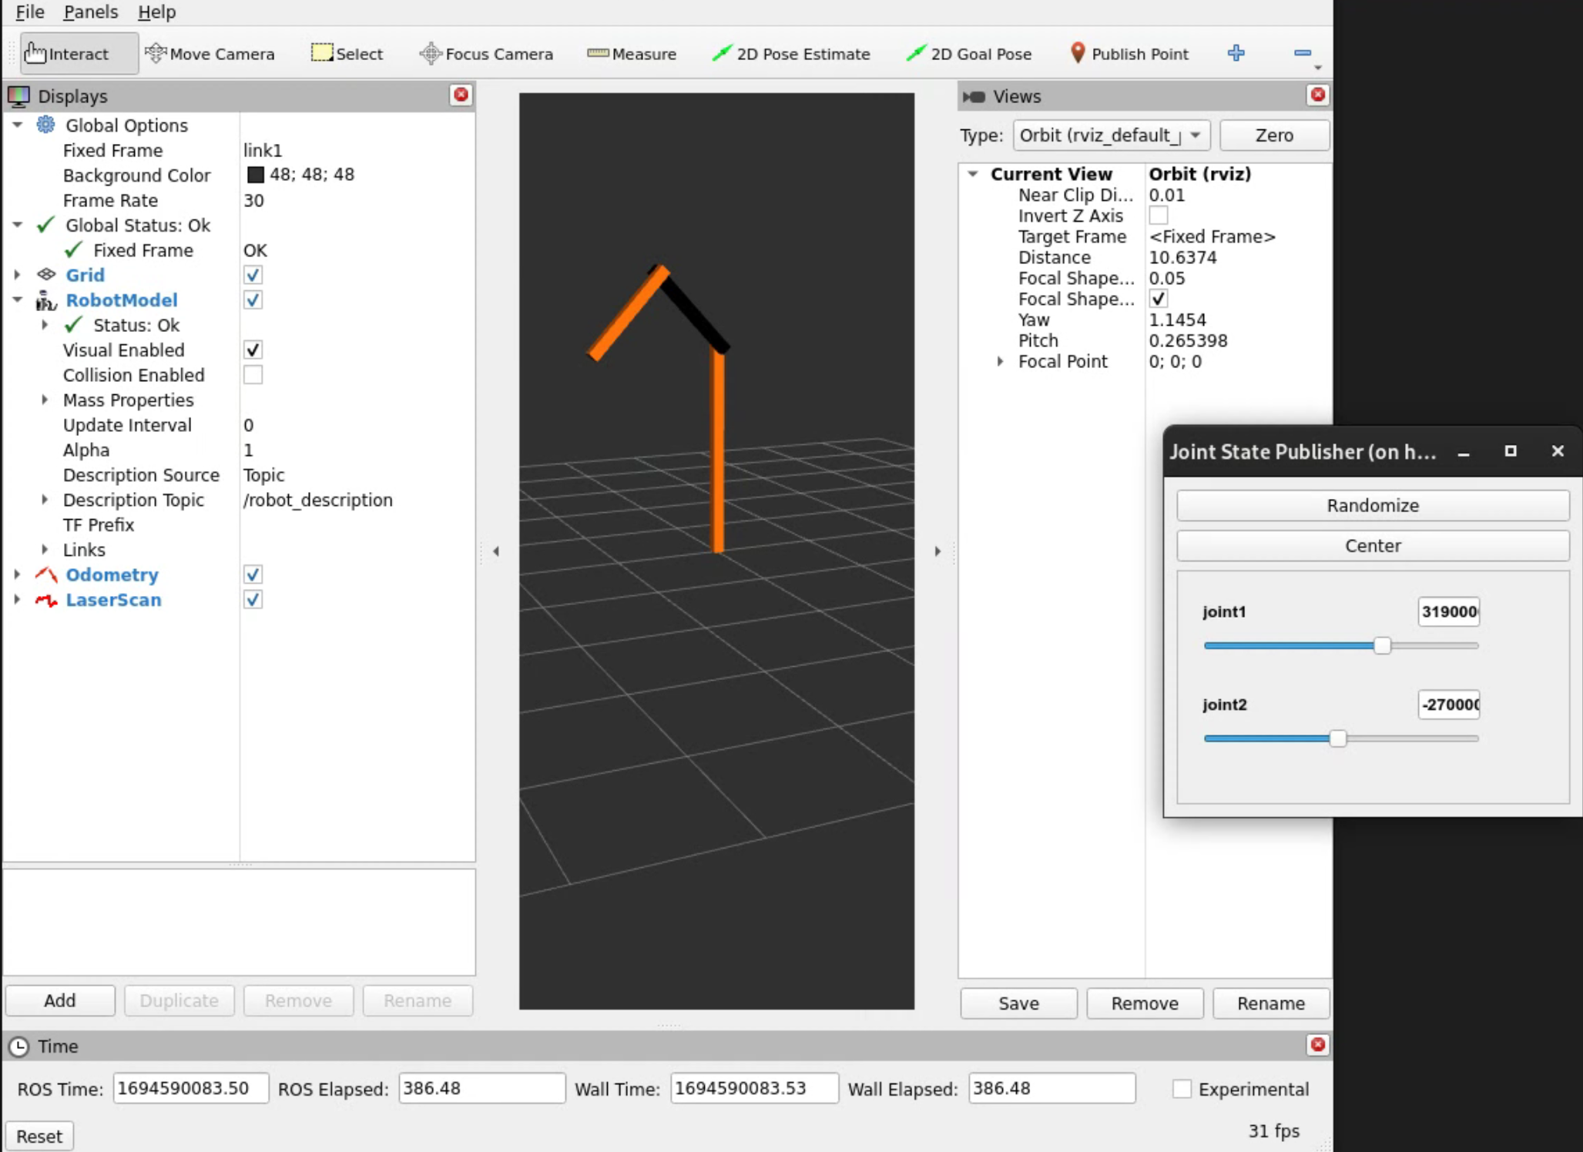Collapse the left Displays panel arrow

coord(496,551)
